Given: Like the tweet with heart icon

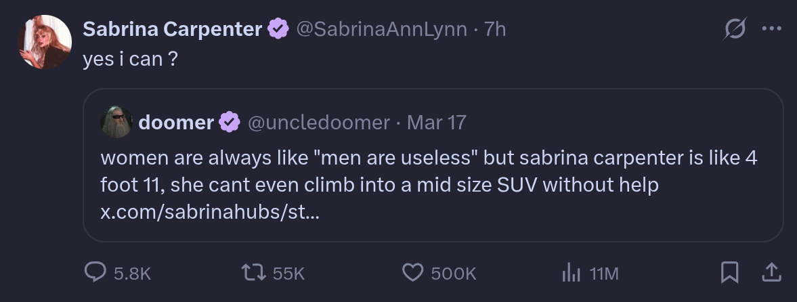Looking at the screenshot, I should click(413, 272).
